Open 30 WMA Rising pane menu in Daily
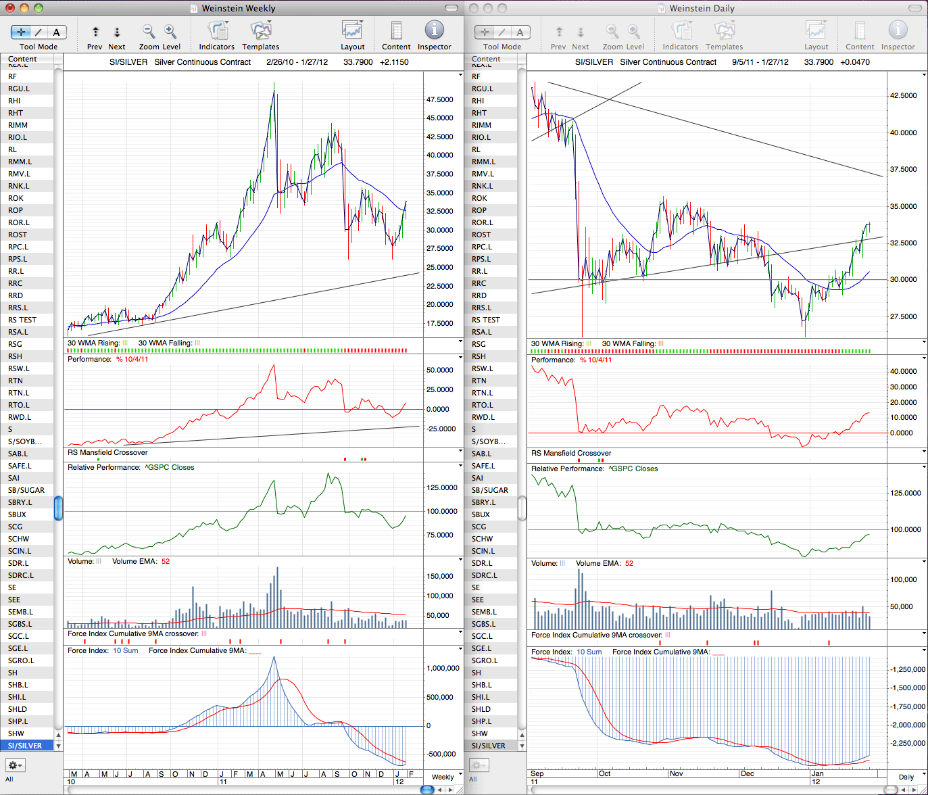 [x=924, y=343]
